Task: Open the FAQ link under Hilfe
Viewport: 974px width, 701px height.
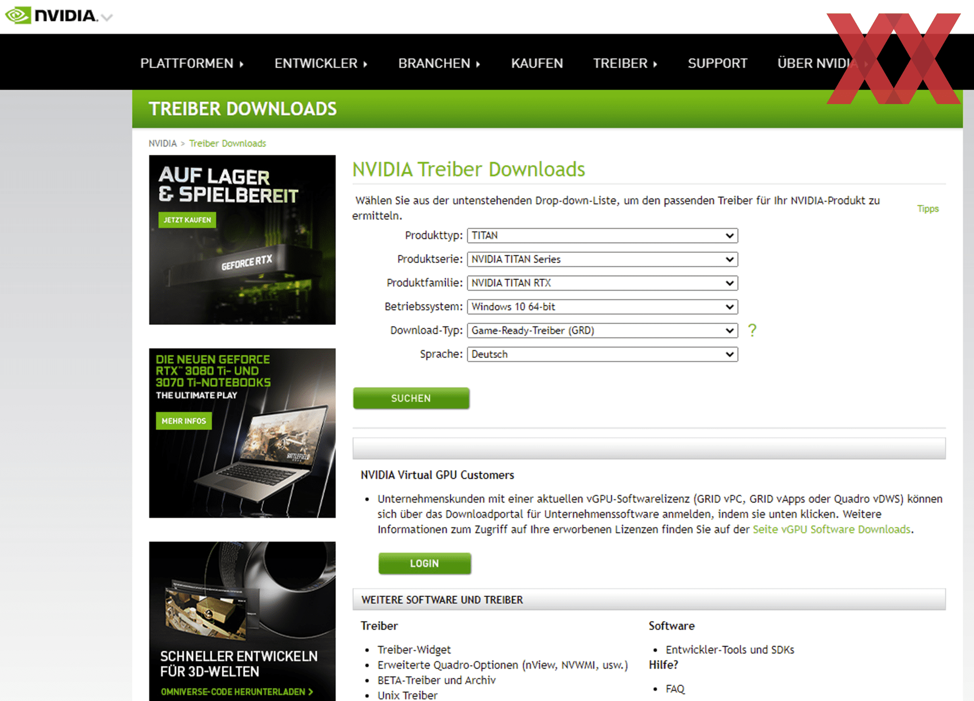Action: [x=675, y=689]
